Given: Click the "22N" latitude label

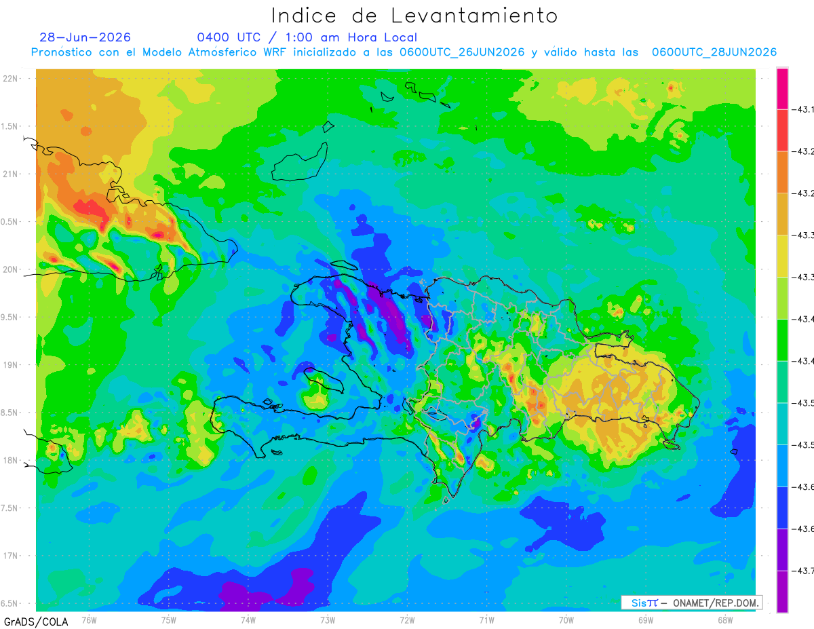Looking at the screenshot, I should pyautogui.click(x=11, y=79).
